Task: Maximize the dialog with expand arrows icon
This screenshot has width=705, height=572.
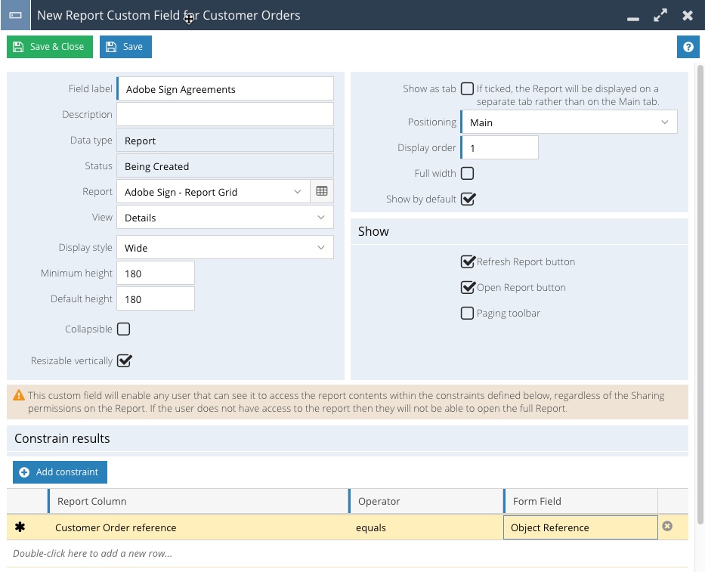Action: pos(660,15)
